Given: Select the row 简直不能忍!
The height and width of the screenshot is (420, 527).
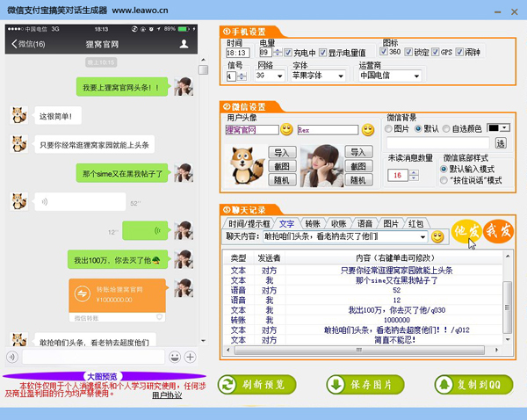Looking at the screenshot, I should 363,340.
